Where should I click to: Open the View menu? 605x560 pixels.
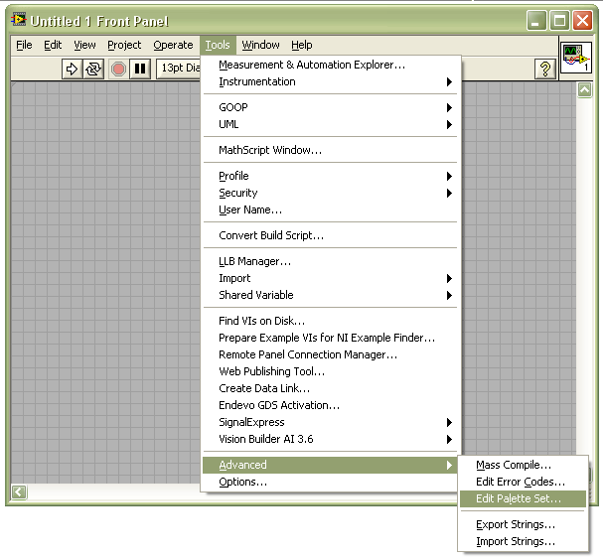click(x=84, y=45)
